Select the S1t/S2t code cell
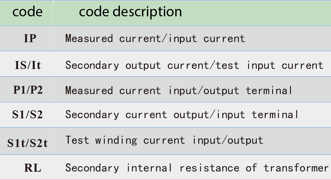The image size is (331, 180). pyautogui.click(x=27, y=143)
